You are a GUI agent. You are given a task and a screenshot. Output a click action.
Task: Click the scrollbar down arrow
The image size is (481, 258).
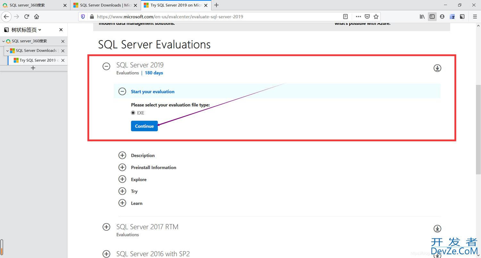pyautogui.click(x=478, y=255)
